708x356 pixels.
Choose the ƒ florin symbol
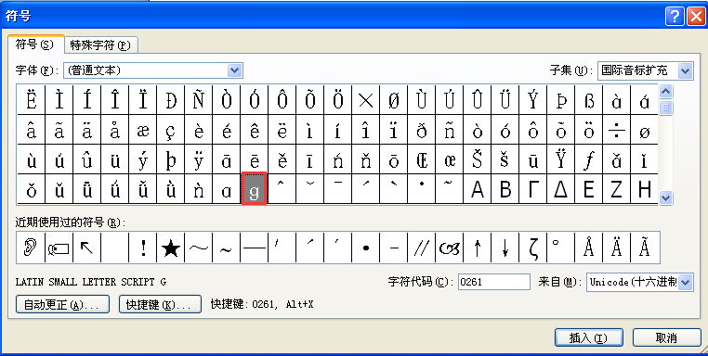pyautogui.click(x=588, y=159)
